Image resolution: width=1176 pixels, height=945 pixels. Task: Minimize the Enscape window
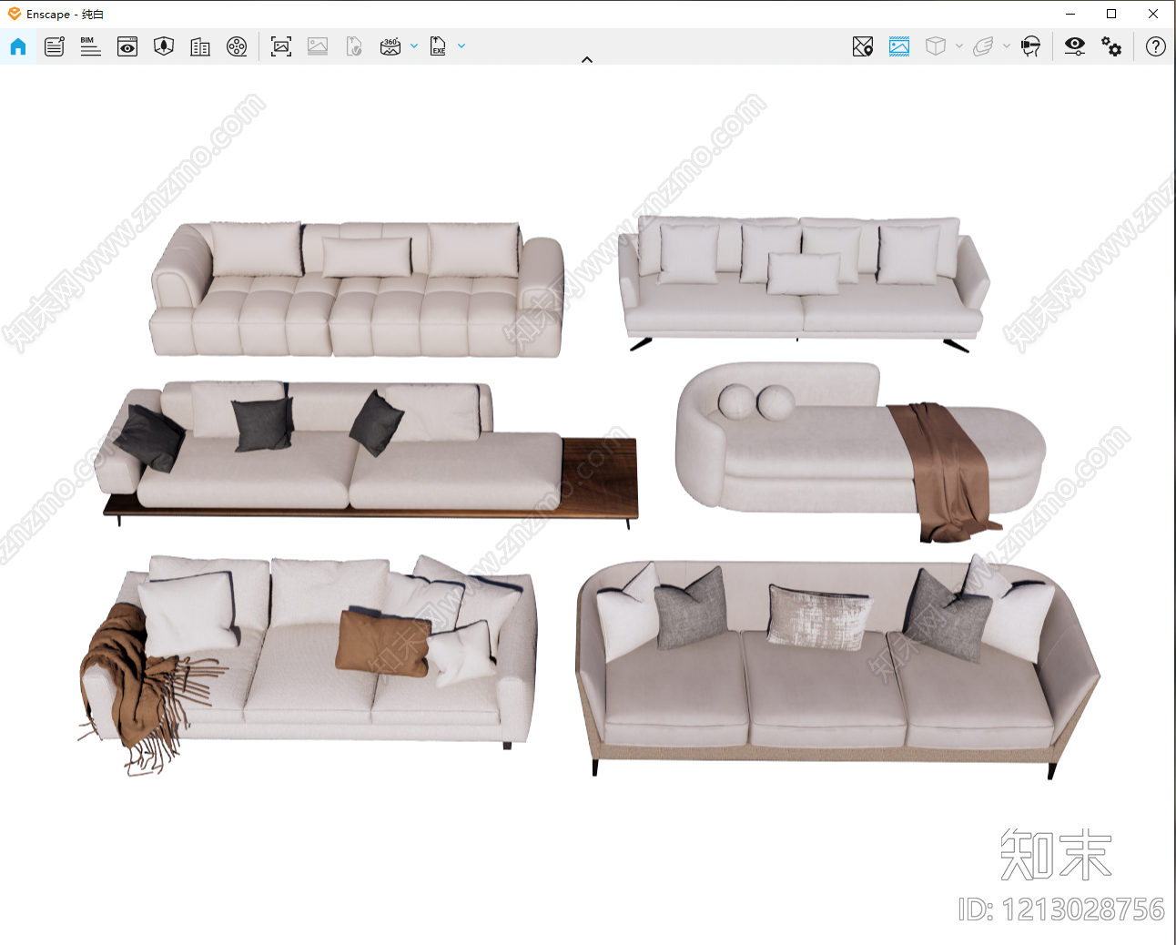(1070, 14)
